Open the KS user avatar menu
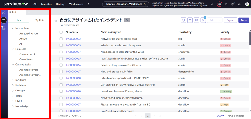Screen dimensions: 251x119 coord(247,4)
